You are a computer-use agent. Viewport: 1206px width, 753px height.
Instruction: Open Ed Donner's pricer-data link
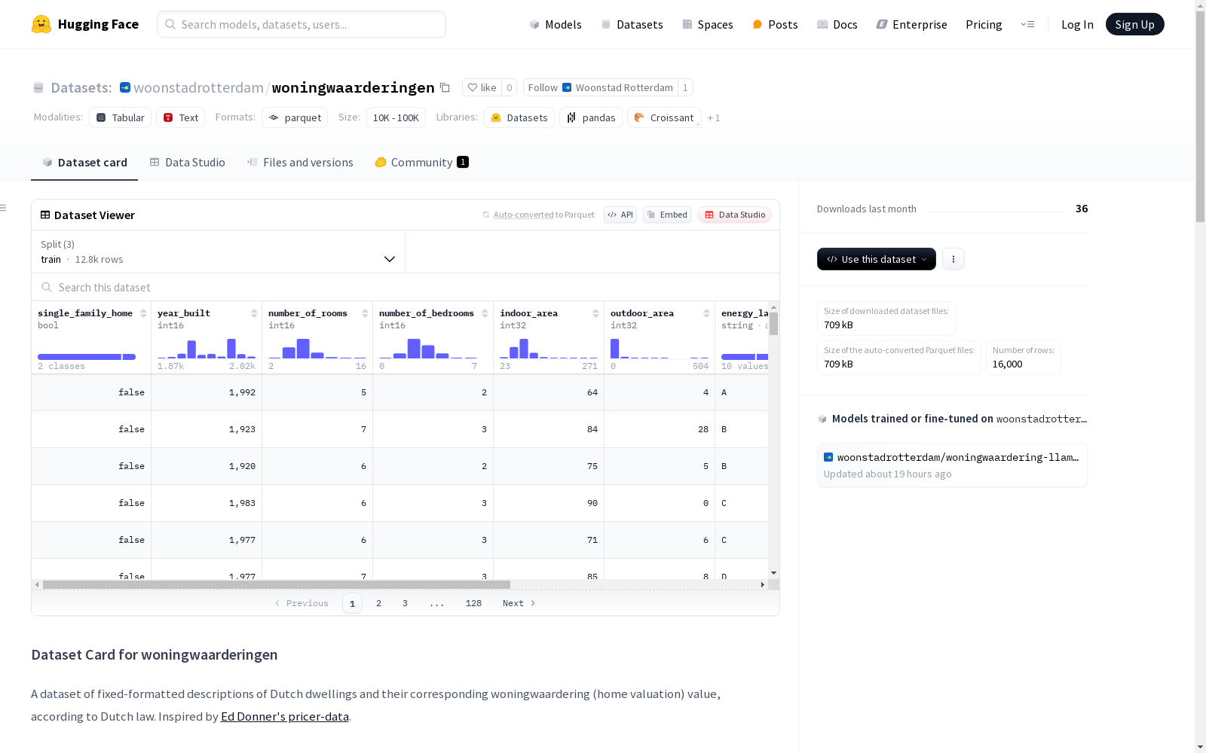pos(285,716)
